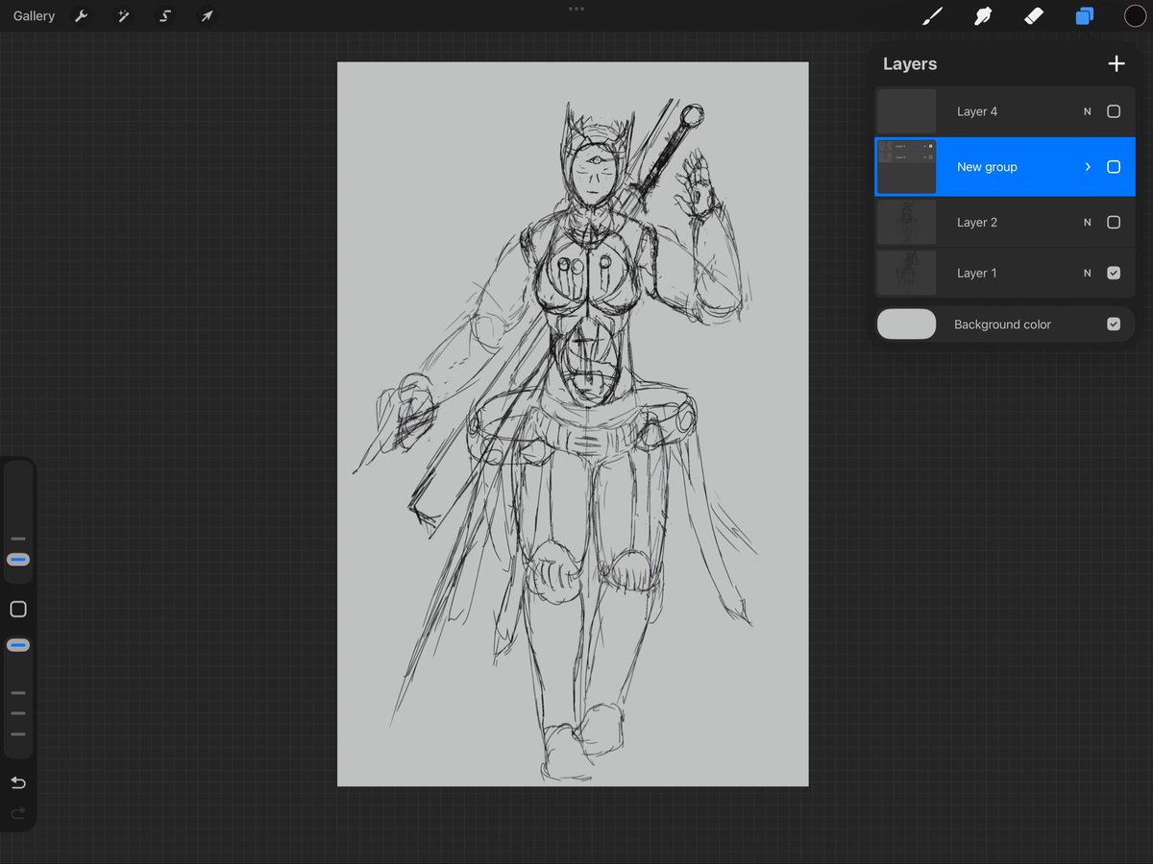Hide the Background color layer
The image size is (1153, 864).
click(x=1114, y=324)
